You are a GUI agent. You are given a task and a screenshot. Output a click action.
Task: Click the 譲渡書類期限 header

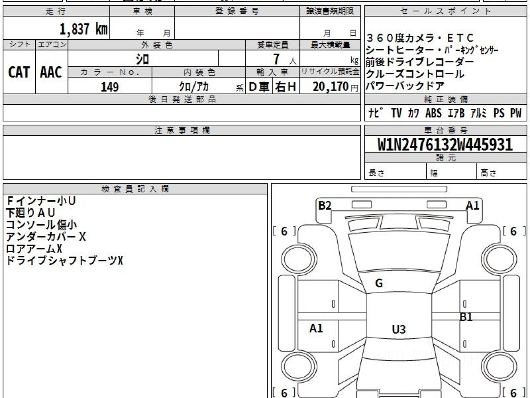[330, 11]
